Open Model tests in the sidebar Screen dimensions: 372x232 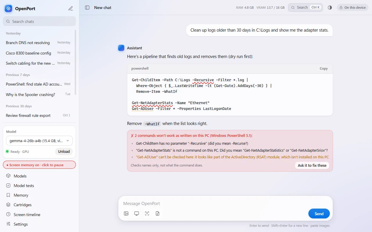point(39,186)
